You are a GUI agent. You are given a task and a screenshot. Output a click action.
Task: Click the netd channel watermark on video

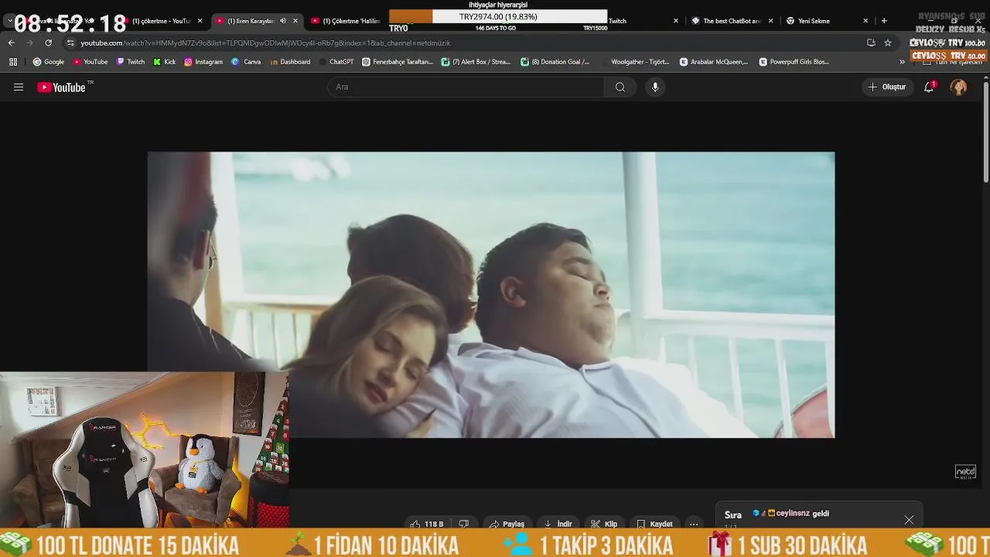pos(965,471)
